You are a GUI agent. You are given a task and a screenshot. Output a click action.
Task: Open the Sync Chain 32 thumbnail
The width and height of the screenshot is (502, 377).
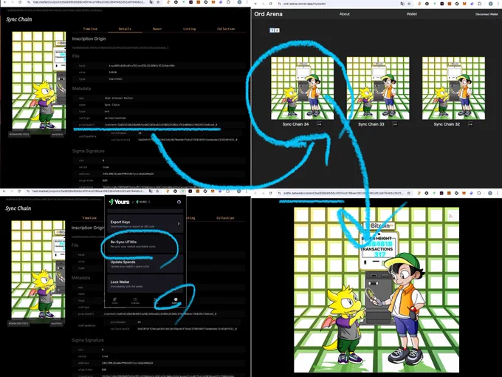pyautogui.click(x=453, y=88)
